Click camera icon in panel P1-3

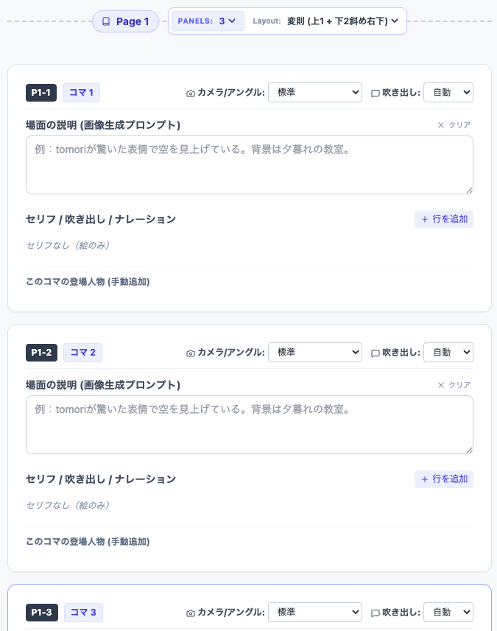(191, 613)
